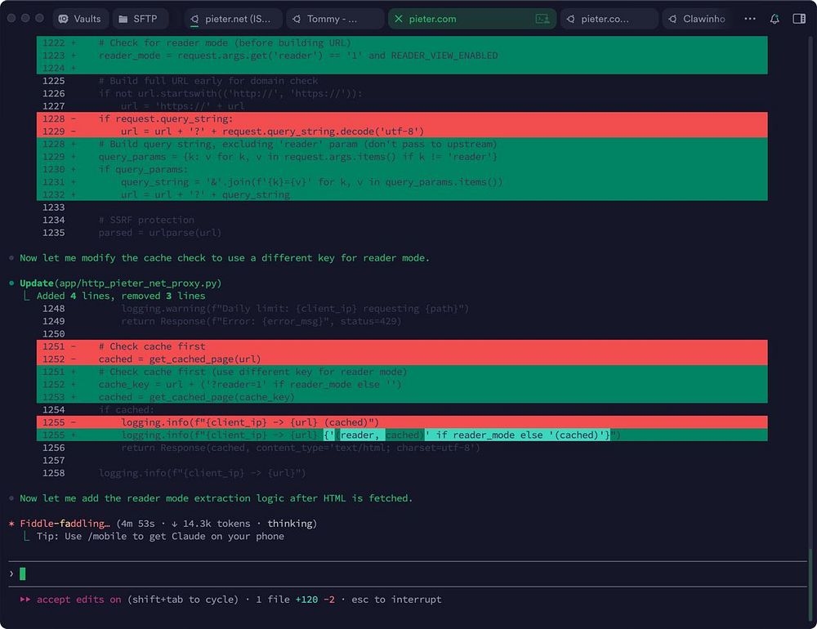Viewport: 817px width, 629px height.
Task: Click 'Now let me add the reader mode' message
Action: point(216,497)
